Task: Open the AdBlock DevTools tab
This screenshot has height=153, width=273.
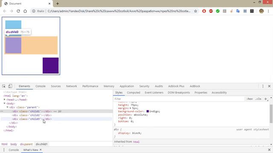Action: click(x=195, y=86)
